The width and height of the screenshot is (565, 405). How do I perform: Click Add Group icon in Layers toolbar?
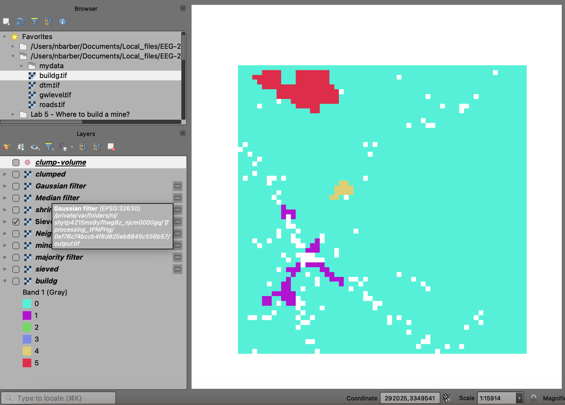tap(21, 147)
